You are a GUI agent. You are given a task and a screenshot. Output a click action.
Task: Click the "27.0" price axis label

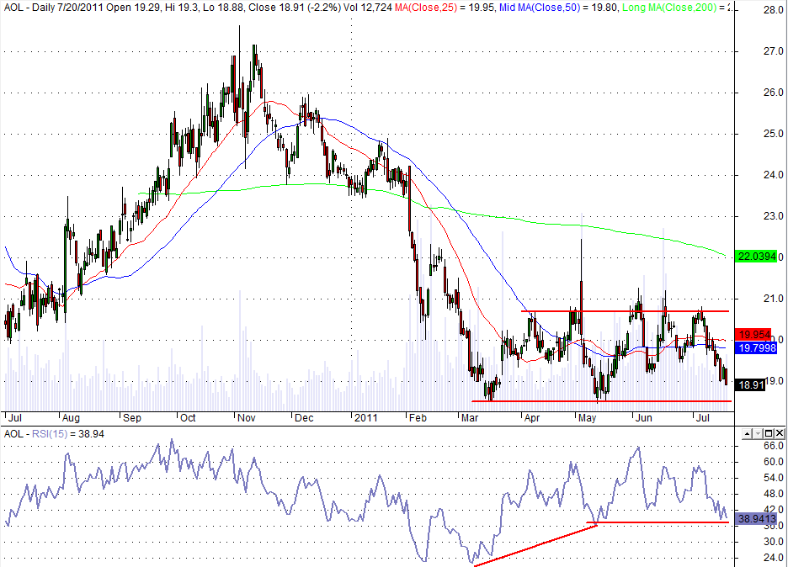[x=774, y=51]
